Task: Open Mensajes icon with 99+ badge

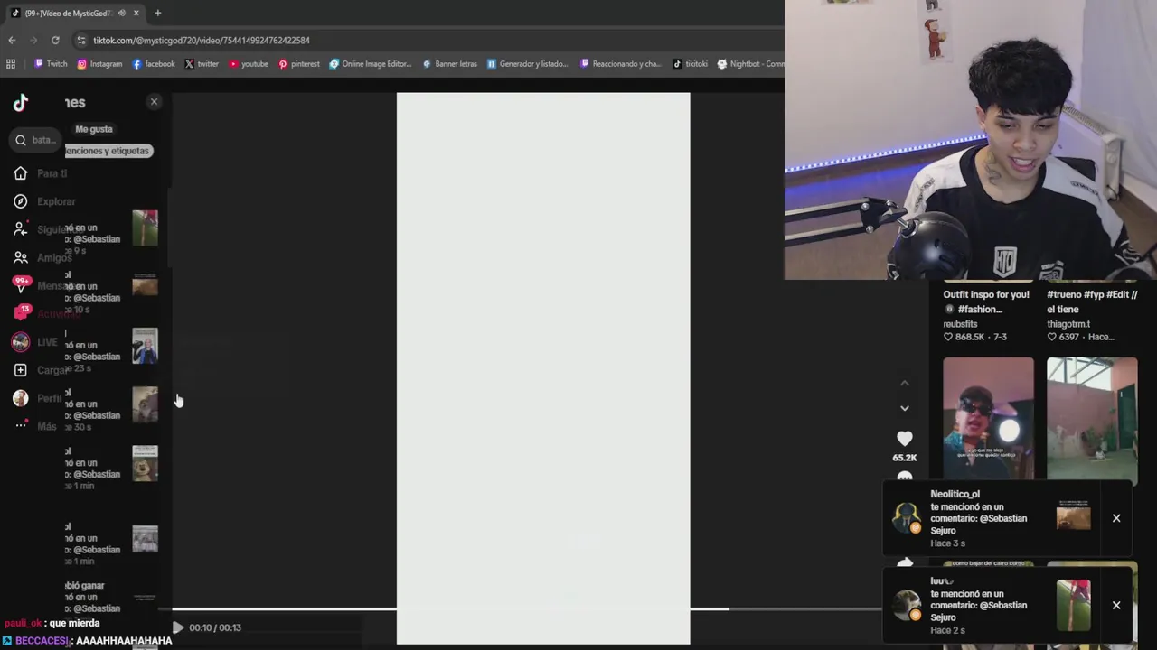Action: (x=21, y=285)
